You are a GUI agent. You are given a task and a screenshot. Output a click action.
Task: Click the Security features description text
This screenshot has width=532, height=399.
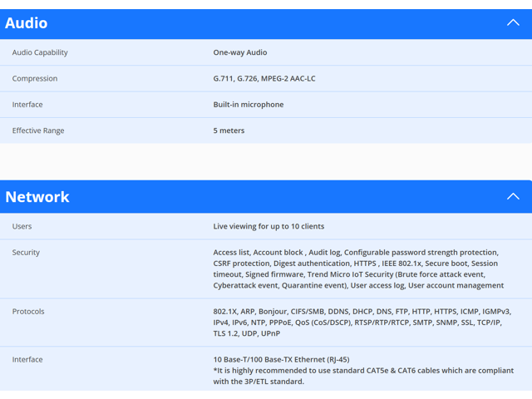pyautogui.click(x=358, y=268)
